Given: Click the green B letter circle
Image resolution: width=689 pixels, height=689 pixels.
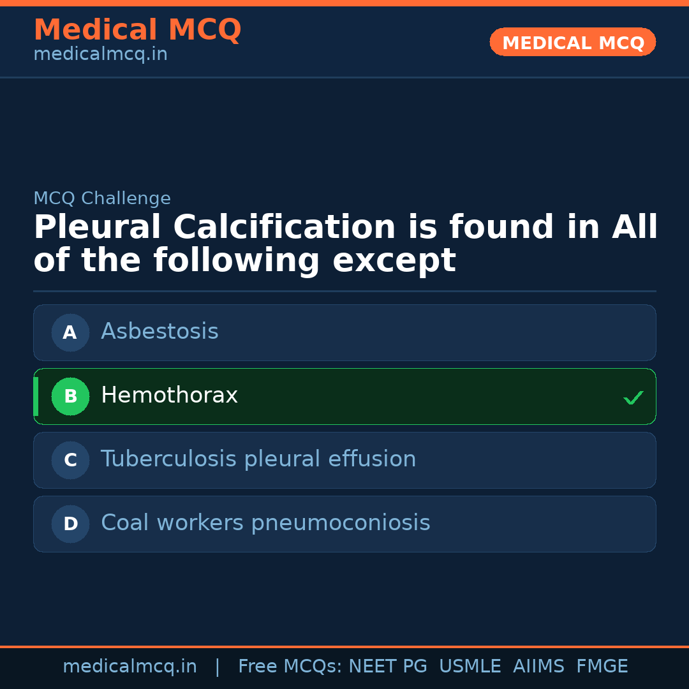Looking at the screenshot, I should click(70, 396).
